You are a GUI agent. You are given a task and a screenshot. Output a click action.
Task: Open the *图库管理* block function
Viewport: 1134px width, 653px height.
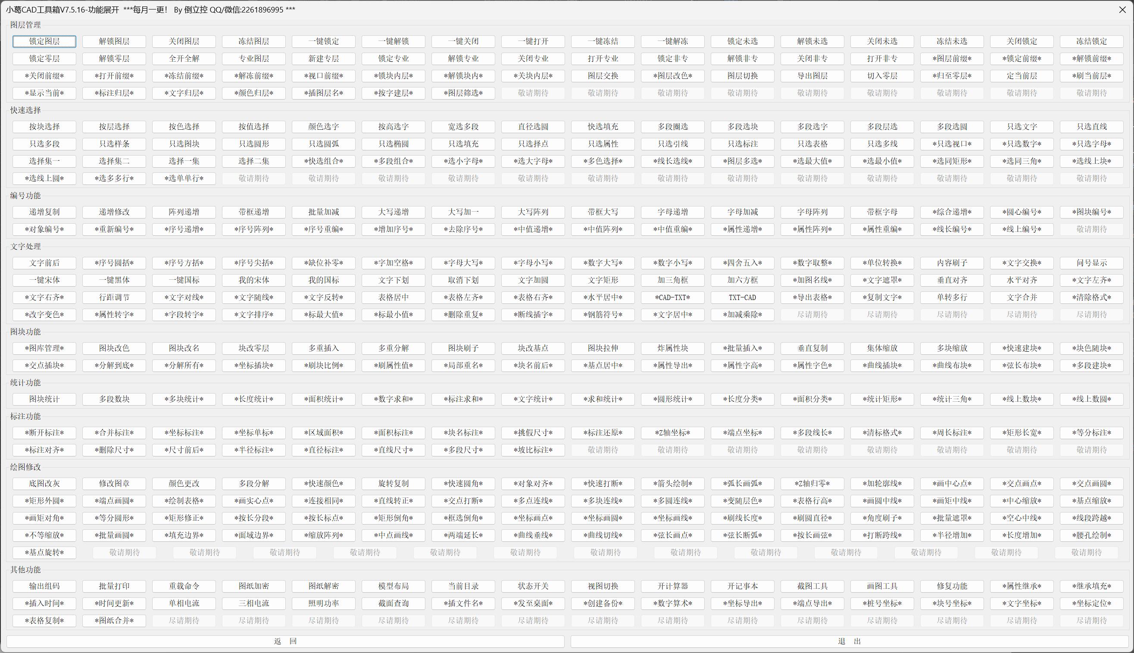pyautogui.click(x=44, y=348)
